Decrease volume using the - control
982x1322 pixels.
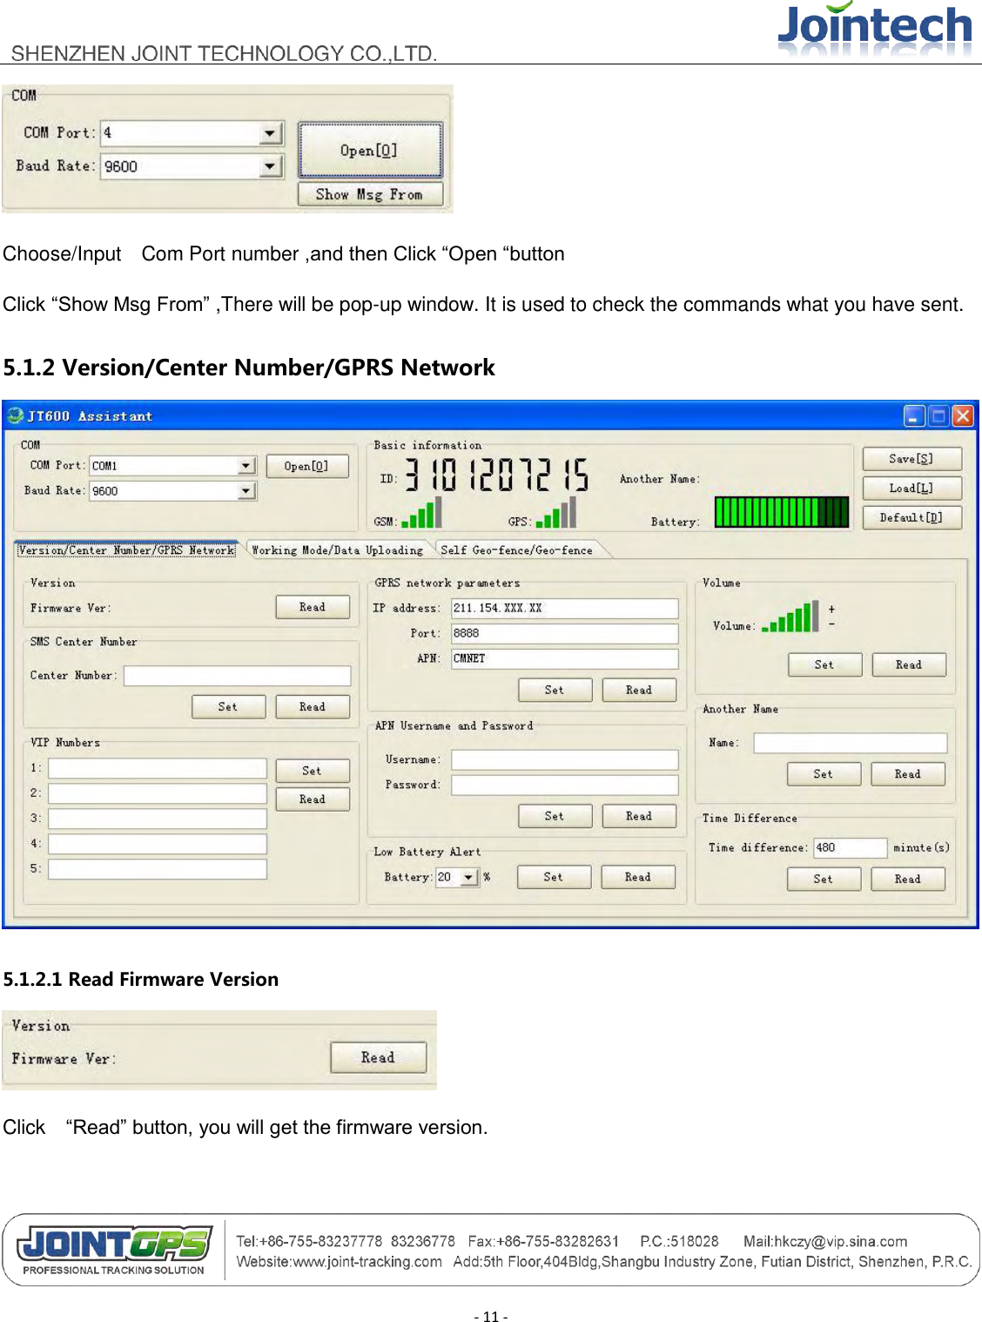[x=832, y=622]
